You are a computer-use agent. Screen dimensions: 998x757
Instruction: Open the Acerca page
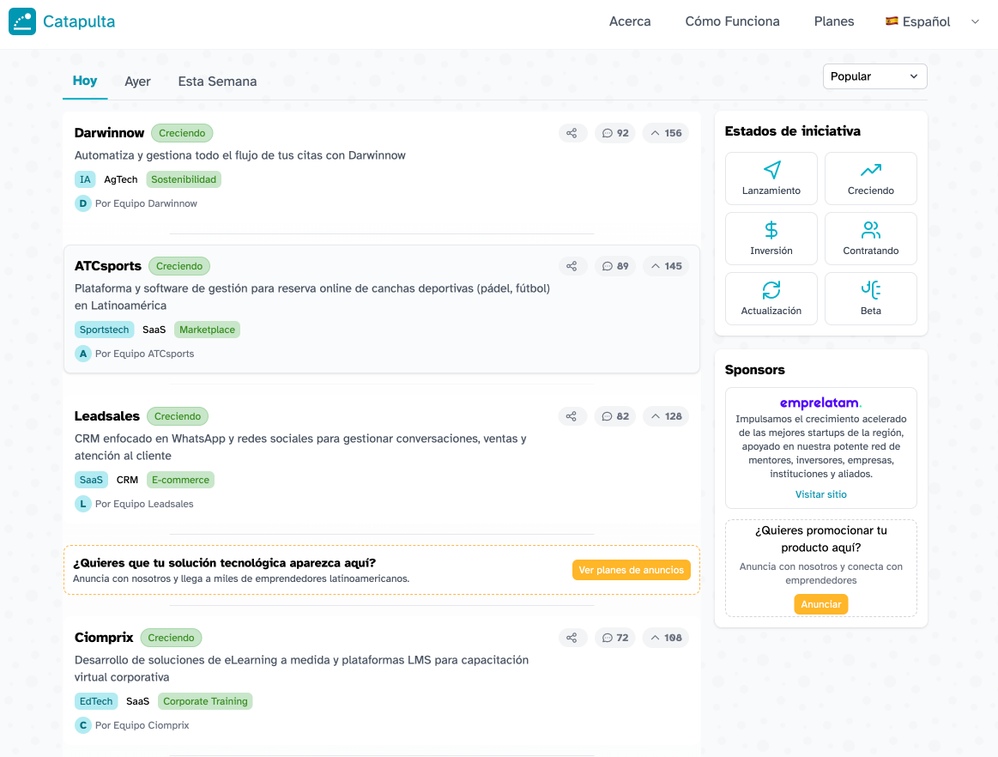pyautogui.click(x=630, y=21)
